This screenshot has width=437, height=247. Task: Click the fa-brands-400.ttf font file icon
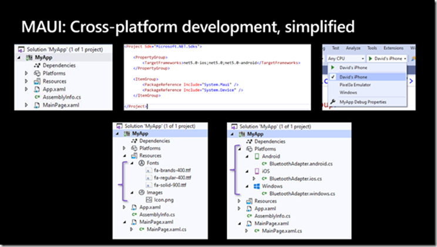coord(149,170)
